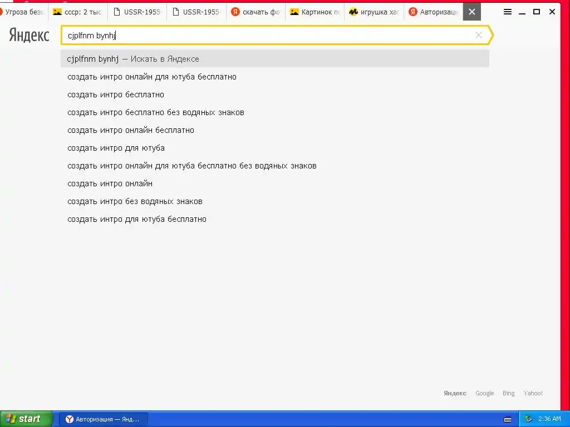This screenshot has width=570, height=427.
Task: Open the on-screen keyboard tray icon
Action: (508, 419)
